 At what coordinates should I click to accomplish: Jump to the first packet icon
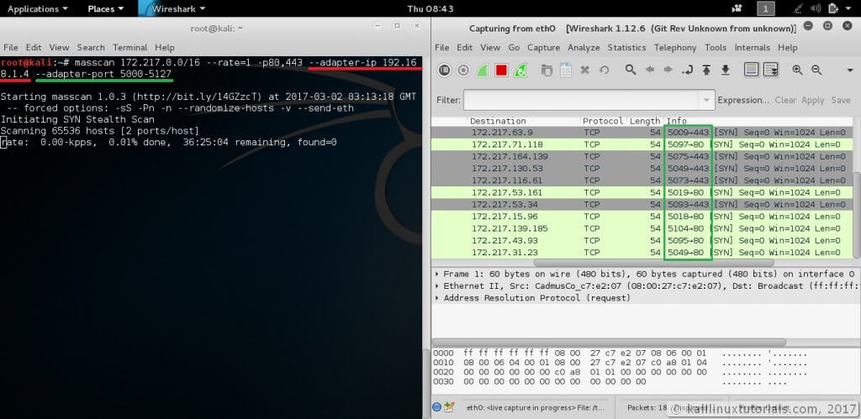point(706,70)
